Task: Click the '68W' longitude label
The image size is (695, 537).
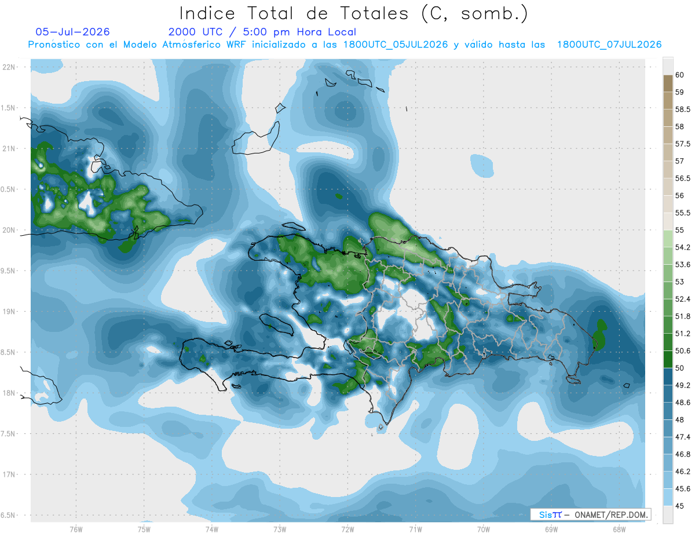Action: tap(619, 529)
